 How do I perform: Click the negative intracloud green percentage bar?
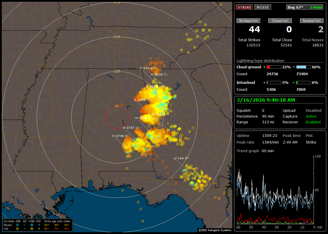coord(303,82)
